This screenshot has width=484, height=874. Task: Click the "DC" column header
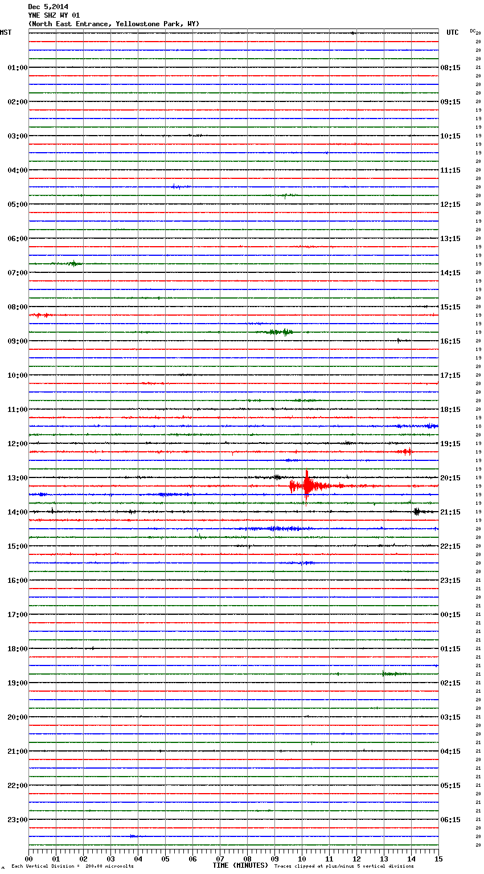(x=473, y=31)
